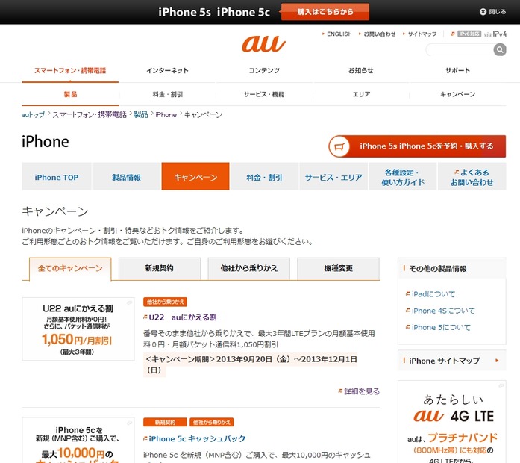
Task: Switch to iPhone TOP tab
Action: pos(57,177)
